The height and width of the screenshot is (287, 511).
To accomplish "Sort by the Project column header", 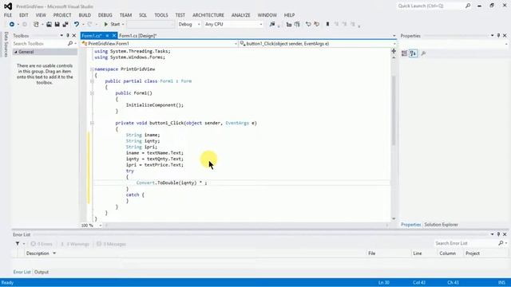I will [473, 254].
